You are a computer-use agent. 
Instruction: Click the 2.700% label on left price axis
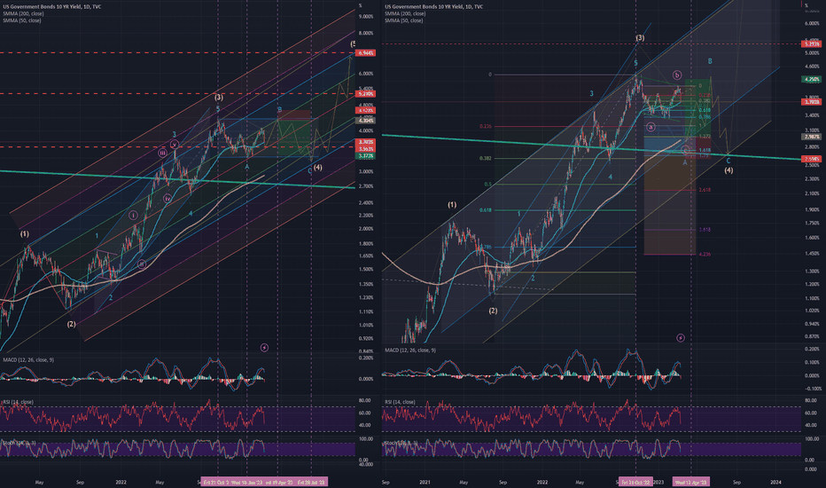pyautogui.click(x=366, y=186)
